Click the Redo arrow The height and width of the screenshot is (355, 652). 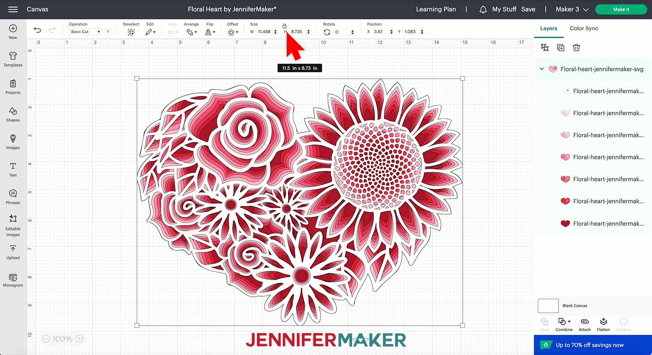click(x=52, y=30)
